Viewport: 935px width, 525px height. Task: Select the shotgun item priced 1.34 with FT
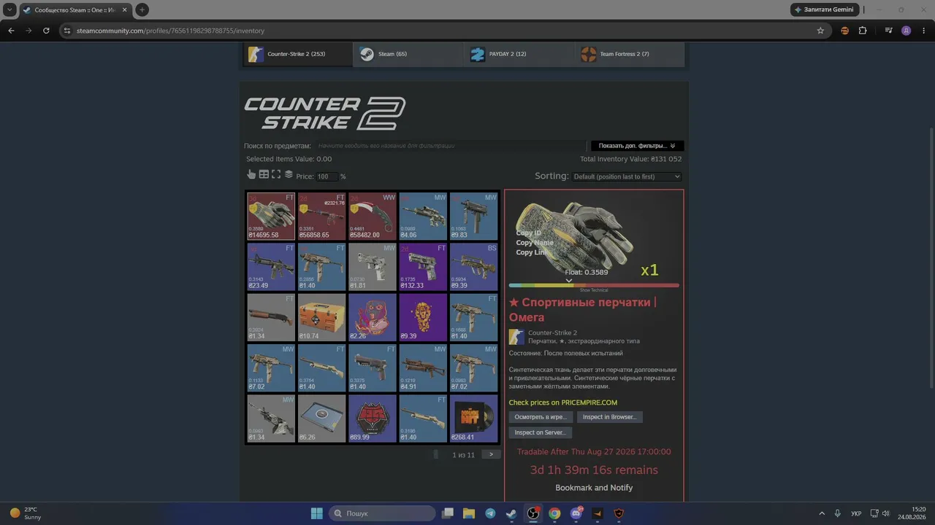pos(271,317)
